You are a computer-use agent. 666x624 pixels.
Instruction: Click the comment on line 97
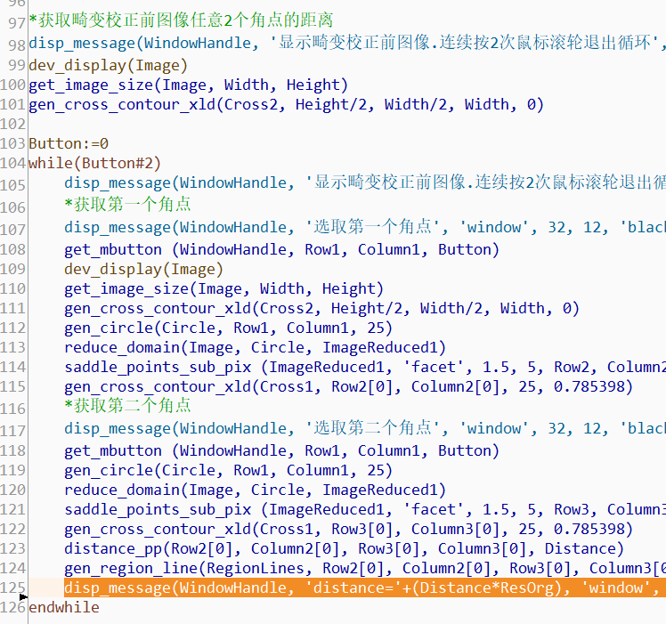click(x=181, y=20)
